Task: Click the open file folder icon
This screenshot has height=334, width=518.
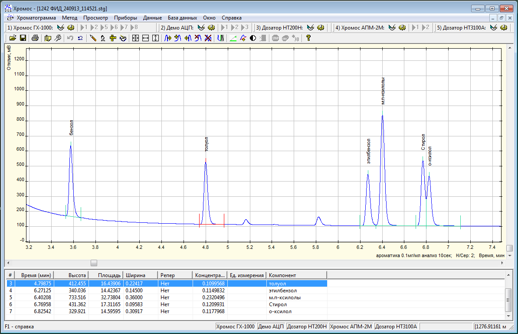Action: pos(13,38)
